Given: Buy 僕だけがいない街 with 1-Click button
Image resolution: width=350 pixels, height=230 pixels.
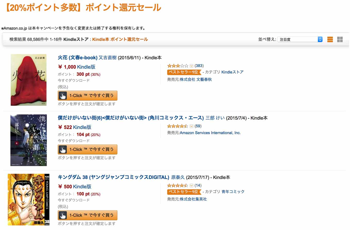Looking at the screenshot, I should coord(87,149).
